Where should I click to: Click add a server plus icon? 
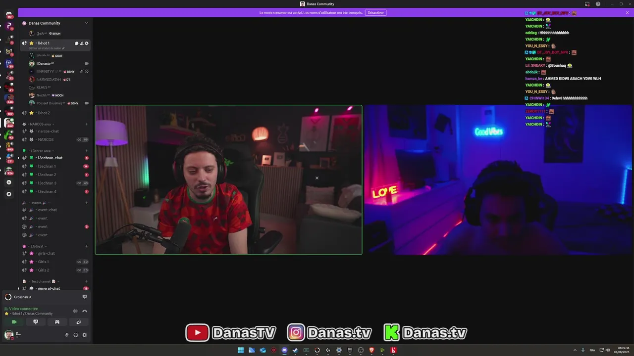pyautogui.click(x=8, y=182)
